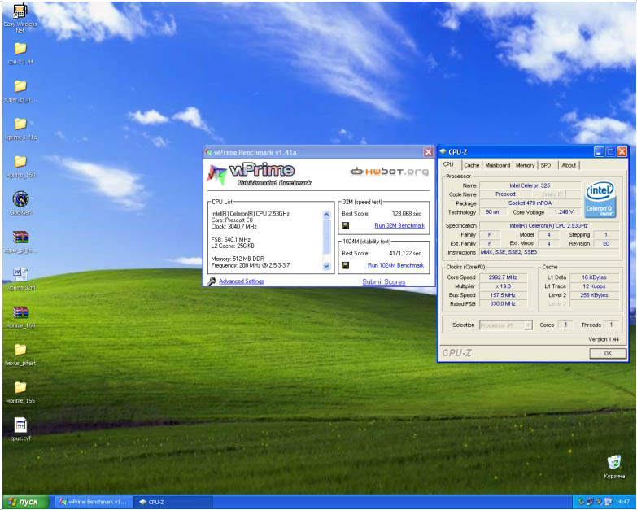
Task: Select the super_pi_m... folder icon on desktop
Action: pos(20,91)
